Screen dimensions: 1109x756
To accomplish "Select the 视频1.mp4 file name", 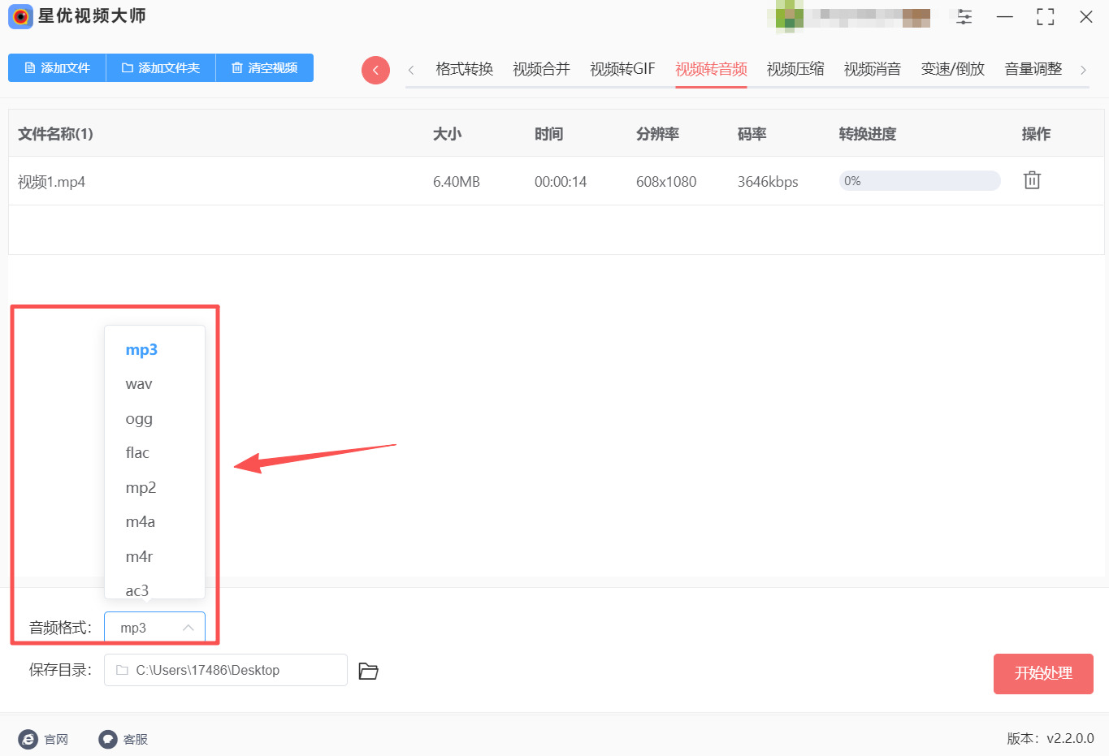I will [51, 182].
